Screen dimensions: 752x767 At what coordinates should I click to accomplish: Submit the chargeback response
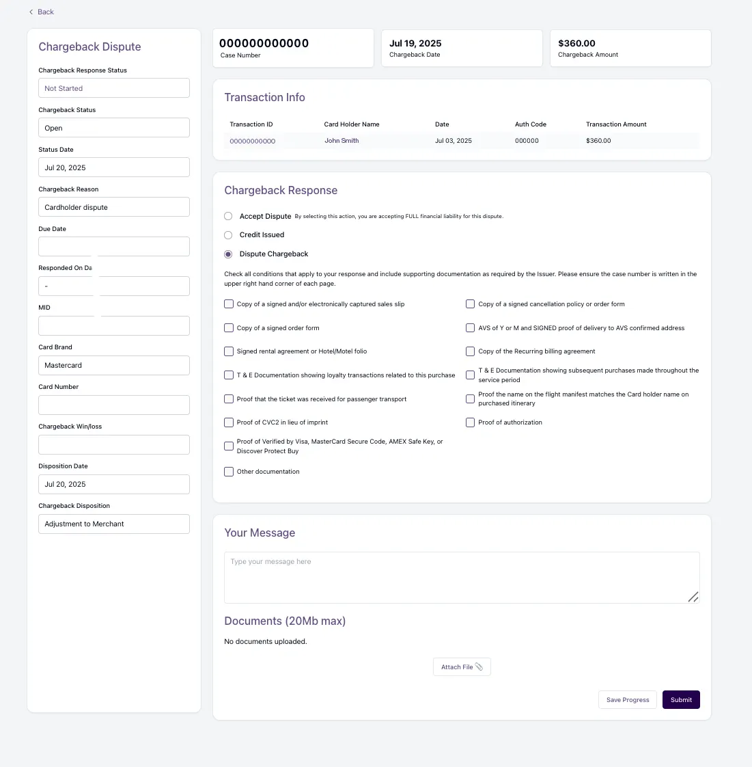pos(681,700)
